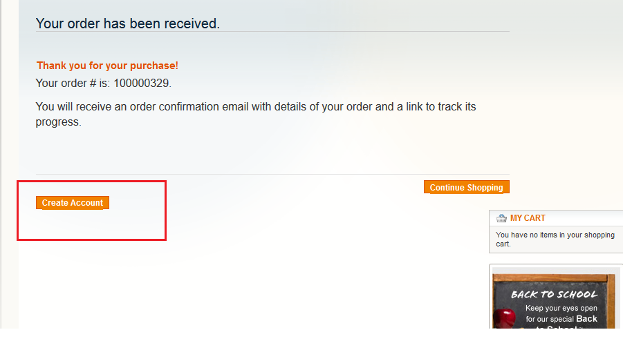Click the bold 'Back' word in the banner
Viewport: 623px width, 341px height.
coord(586,319)
